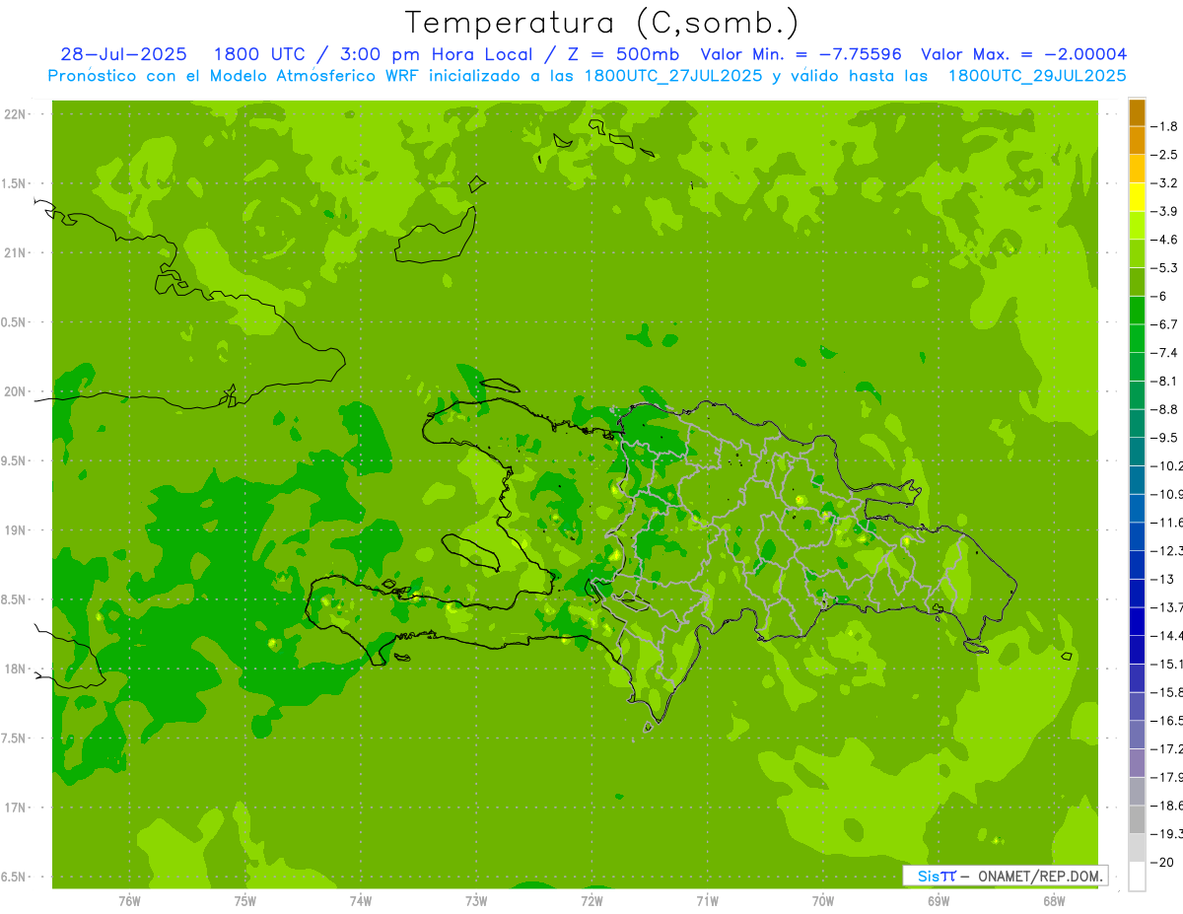Click the dark orange swatch atop the colorbar
1183x914 pixels.
(x=1137, y=112)
